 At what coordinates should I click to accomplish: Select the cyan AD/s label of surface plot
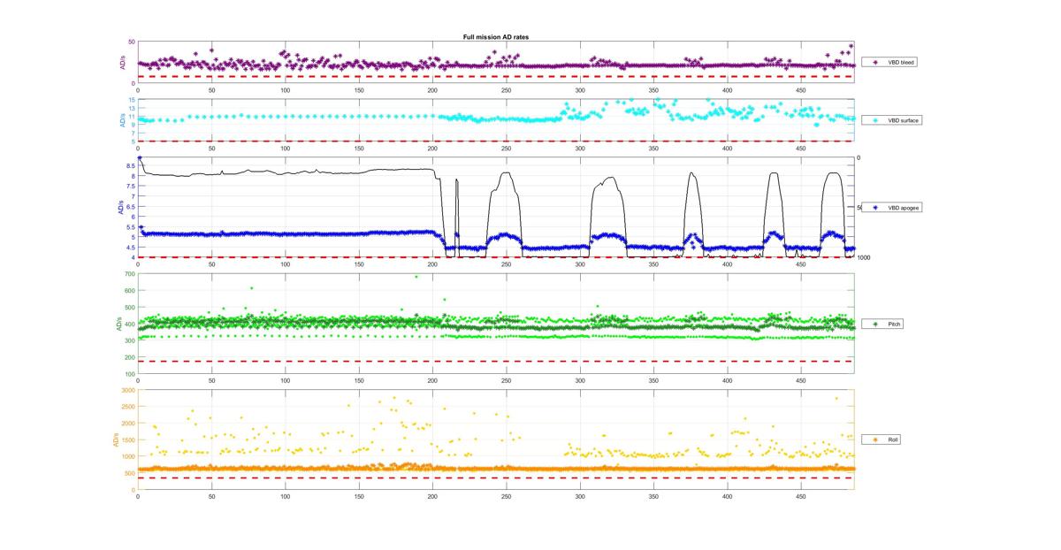[x=122, y=120]
